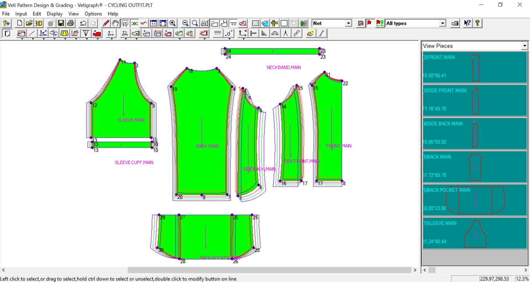The height and width of the screenshot is (282, 530).
Task: Activate the Hand pan tool
Action: [x=115, y=23]
